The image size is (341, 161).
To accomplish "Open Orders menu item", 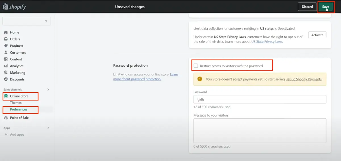I will point(15,39).
